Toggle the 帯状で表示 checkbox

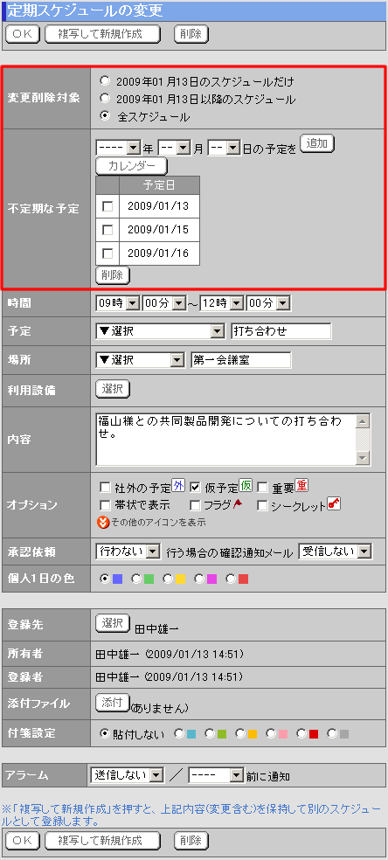[105, 504]
